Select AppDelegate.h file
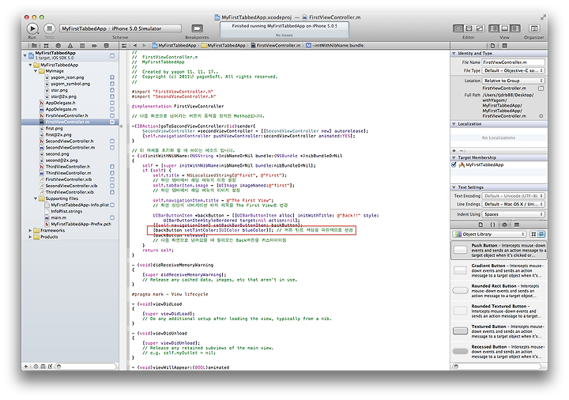 point(60,103)
